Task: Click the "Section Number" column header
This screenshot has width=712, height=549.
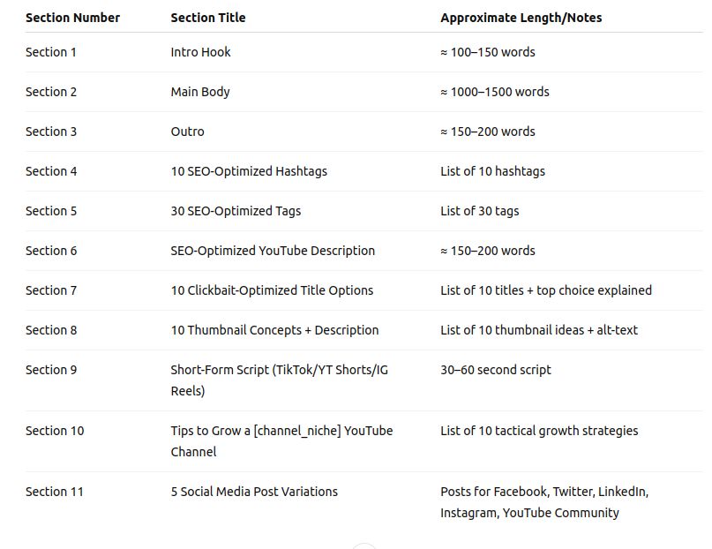Action: click(x=72, y=18)
